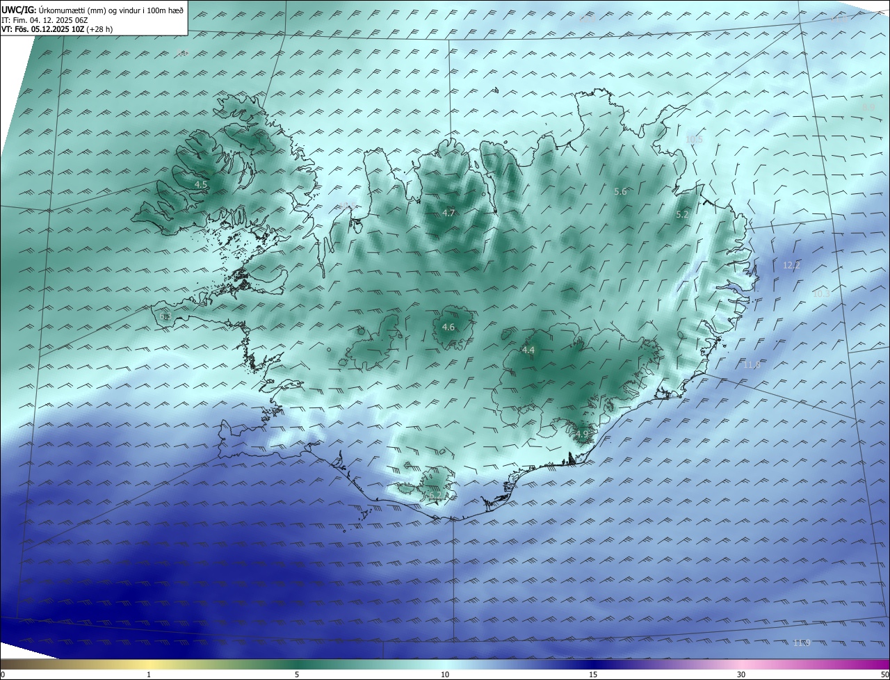Click the 1 tick on the color scale
This screenshot has width=890, height=680.
[x=149, y=674]
